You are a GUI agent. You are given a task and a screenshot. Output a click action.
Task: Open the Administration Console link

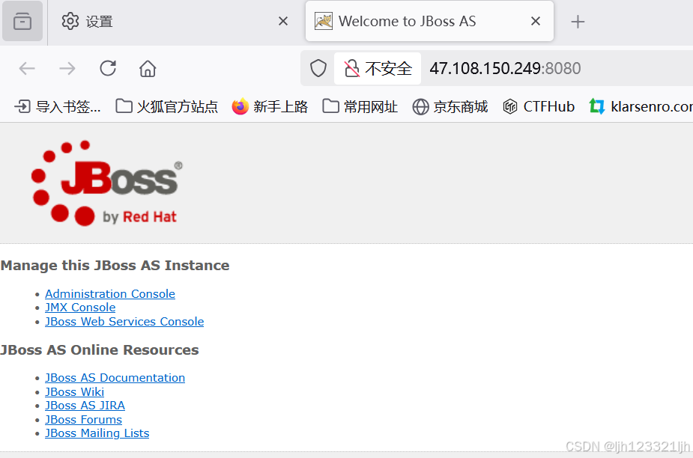(x=110, y=293)
